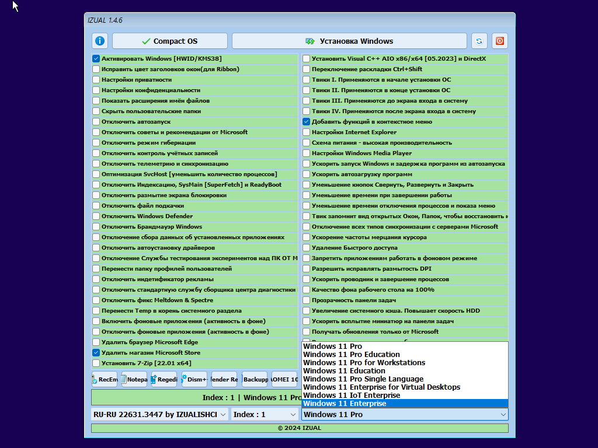Collapse the Windows 11 Pro edition dropdown
The height and width of the screenshot is (448, 598).
coord(405,414)
